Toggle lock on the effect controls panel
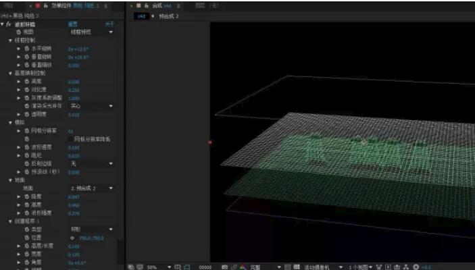The image size is (475, 270). (x=46, y=5)
